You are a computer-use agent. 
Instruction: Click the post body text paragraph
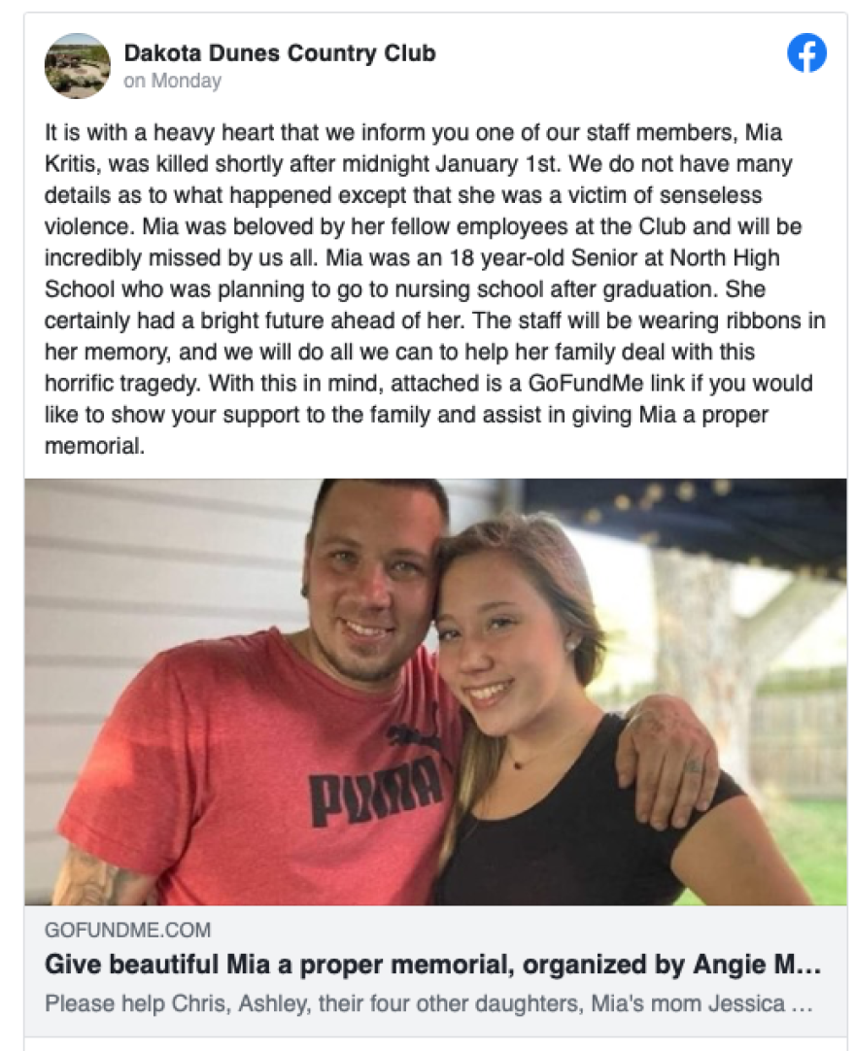[x=434, y=288]
